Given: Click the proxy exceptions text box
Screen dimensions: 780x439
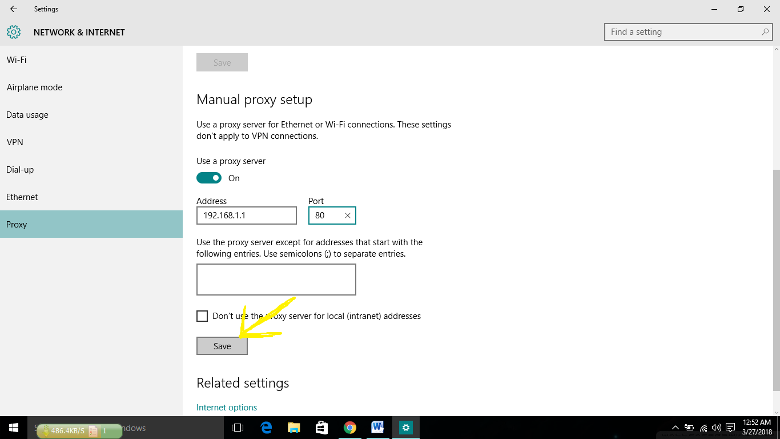Looking at the screenshot, I should pyautogui.click(x=276, y=280).
